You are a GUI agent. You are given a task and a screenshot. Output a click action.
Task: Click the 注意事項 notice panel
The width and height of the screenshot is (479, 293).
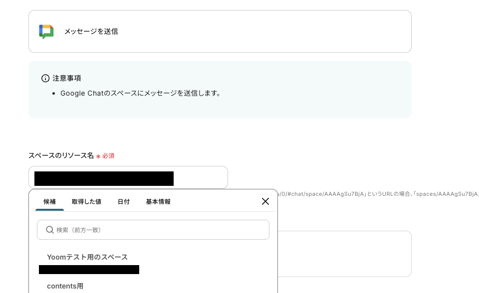click(220, 89)
